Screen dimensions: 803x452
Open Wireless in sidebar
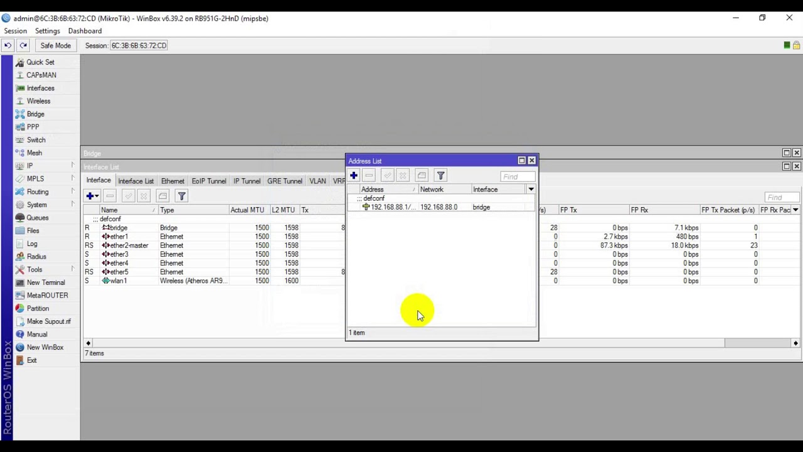click(38, 101)
